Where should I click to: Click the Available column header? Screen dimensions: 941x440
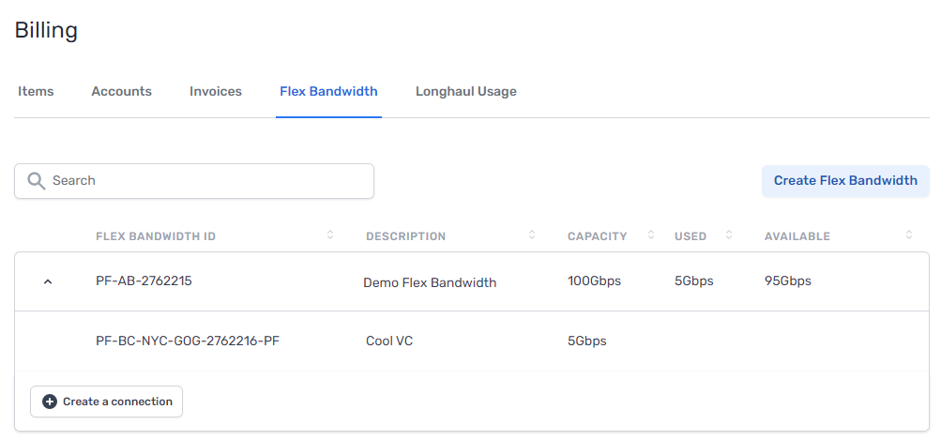click(797, 236)
